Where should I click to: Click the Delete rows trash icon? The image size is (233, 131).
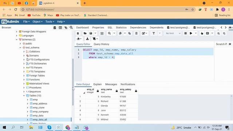point(137,33)
